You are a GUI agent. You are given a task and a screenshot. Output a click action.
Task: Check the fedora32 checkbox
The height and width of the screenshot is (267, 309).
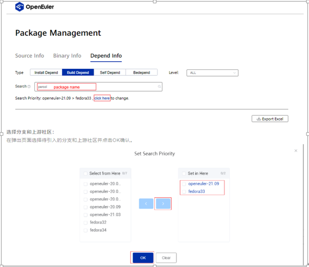pos(85,223)
